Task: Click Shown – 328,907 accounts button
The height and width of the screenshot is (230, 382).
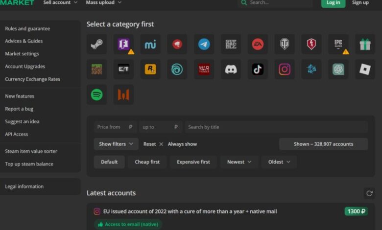Action: coord(324,144)
